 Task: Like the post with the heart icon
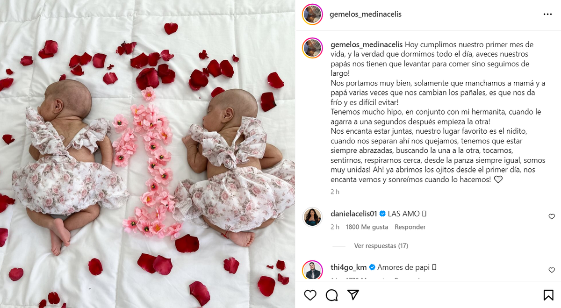(310, 295)
